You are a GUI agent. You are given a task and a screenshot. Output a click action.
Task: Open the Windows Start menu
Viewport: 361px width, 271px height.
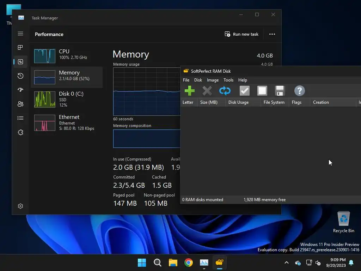point(142,263)
